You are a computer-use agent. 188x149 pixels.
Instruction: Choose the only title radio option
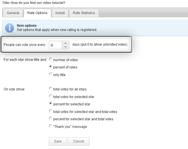click(x=51, y=74)
